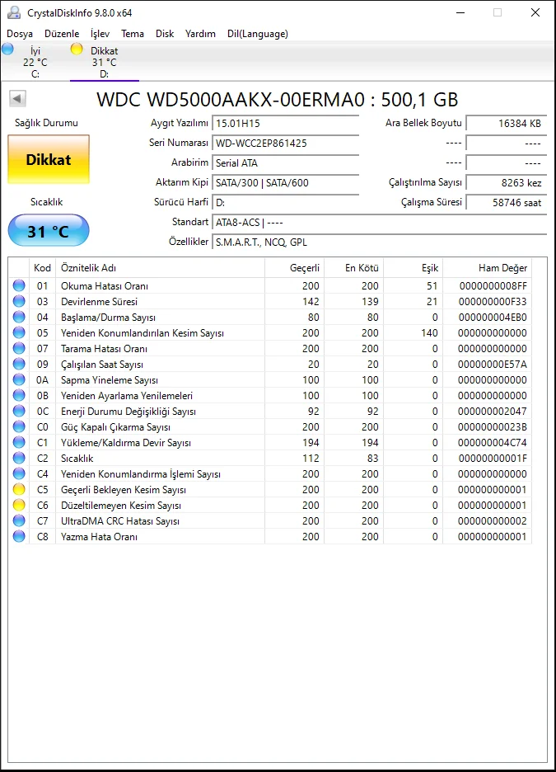Switch to the C: drive tab showing İyi

[35, 62]
